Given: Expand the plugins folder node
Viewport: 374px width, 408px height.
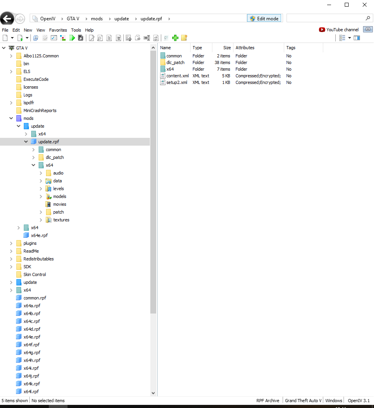Looking at the screenshot, I should click(11, 243).
